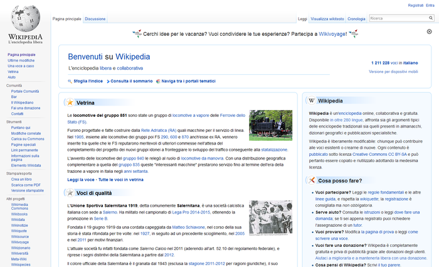
Task: Click Scarica come PDF in the sidebar
Action: tap(26, 185)
